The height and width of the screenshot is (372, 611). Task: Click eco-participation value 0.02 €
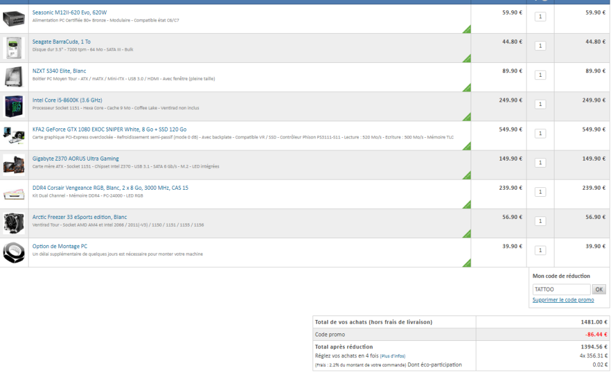click(x=600, y=364)
